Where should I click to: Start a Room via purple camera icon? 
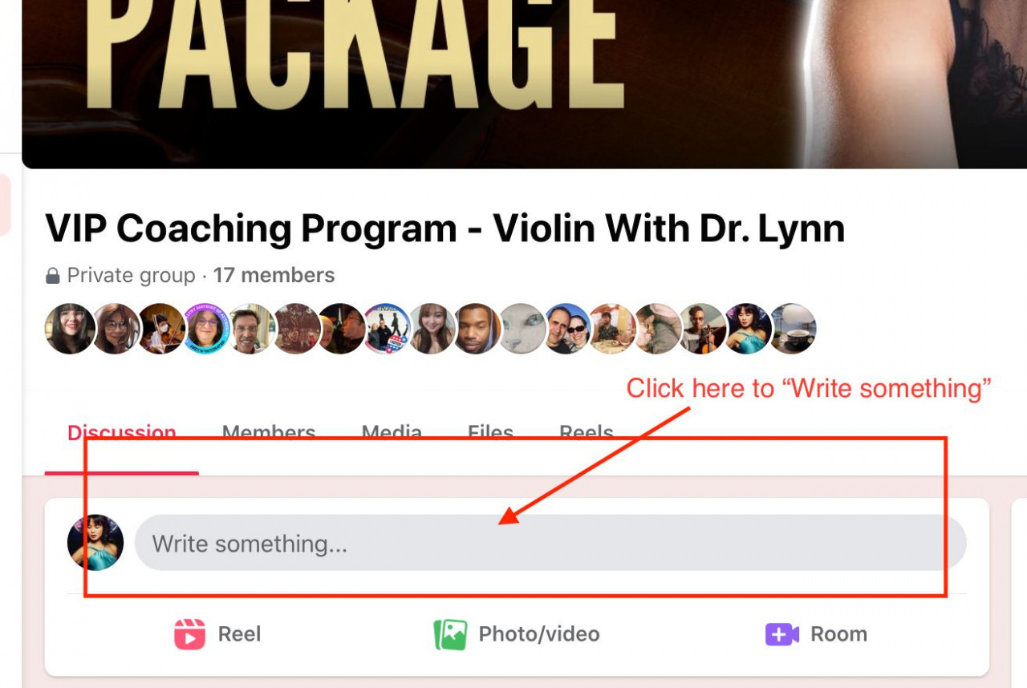tap(781, 634)
